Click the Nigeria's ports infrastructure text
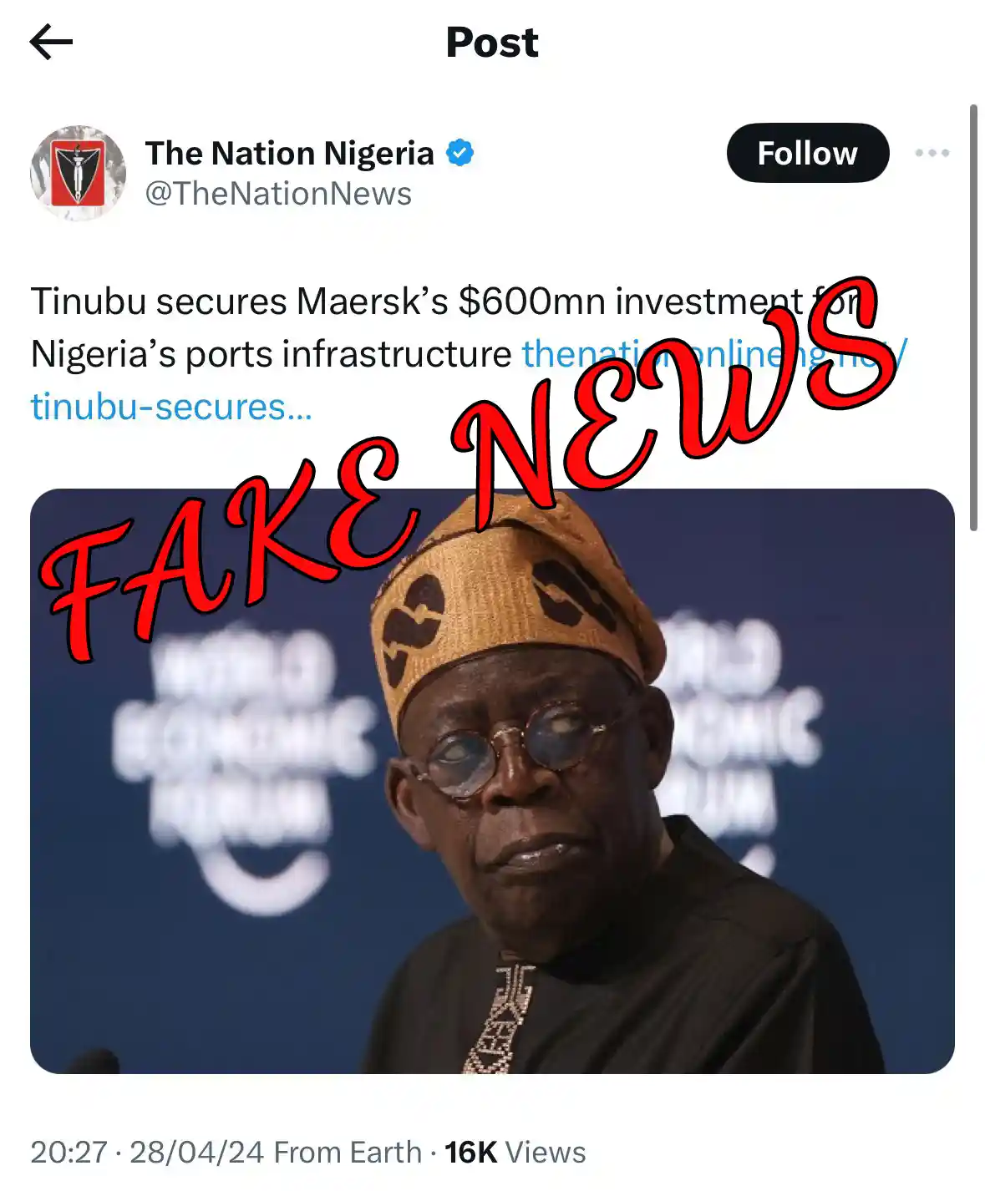This screenshot has width=985, height=1191. tap(271, 355)
